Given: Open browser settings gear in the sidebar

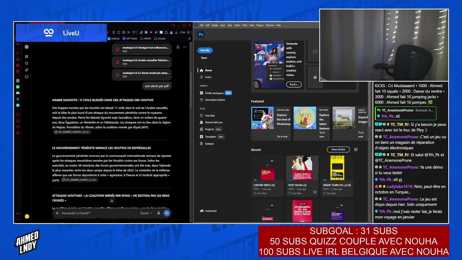Looking at the screenshot, I should [x=18, y=133].
